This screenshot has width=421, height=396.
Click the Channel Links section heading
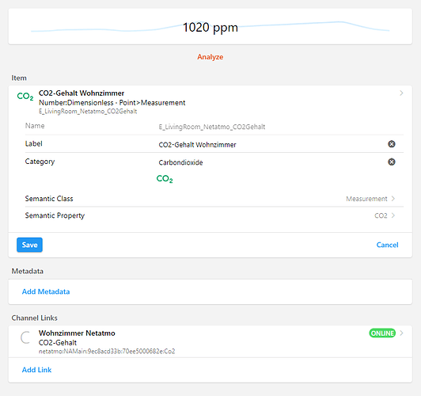tap(34, 318)
